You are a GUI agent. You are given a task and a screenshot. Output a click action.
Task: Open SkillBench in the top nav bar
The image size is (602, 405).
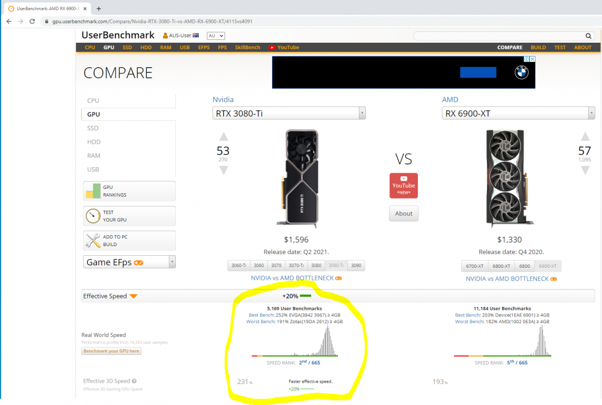coord(247,48)
